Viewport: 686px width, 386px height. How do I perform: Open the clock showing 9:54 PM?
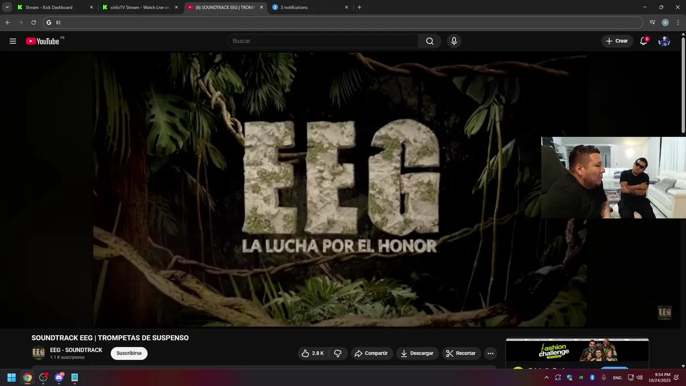(x=659, y=377)
